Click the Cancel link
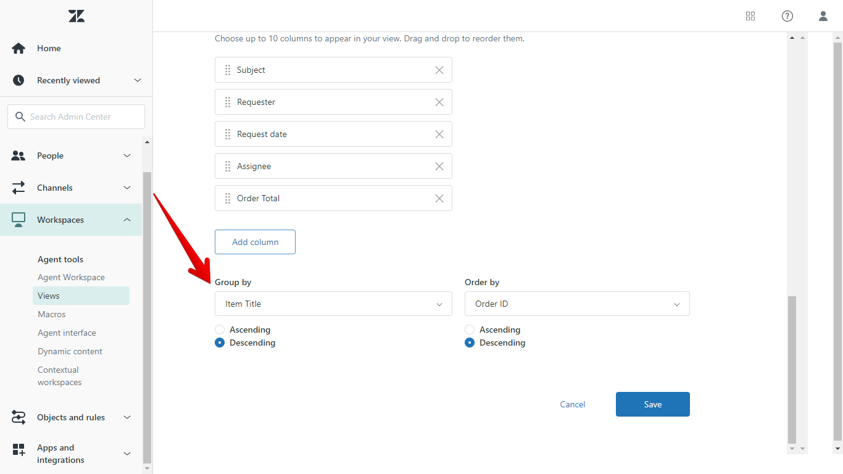Viewport: 843px width, 474px height. (573, 404)
